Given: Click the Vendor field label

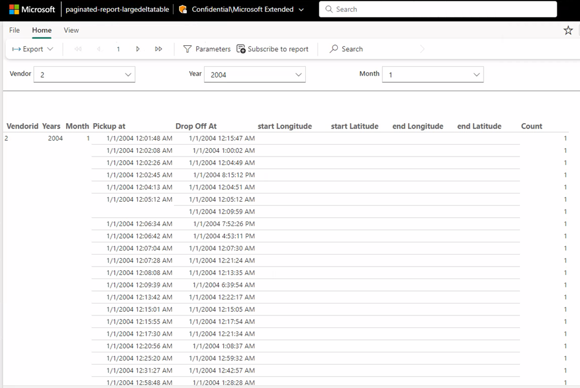Looking at the screenshot, I should coord(20,74).
